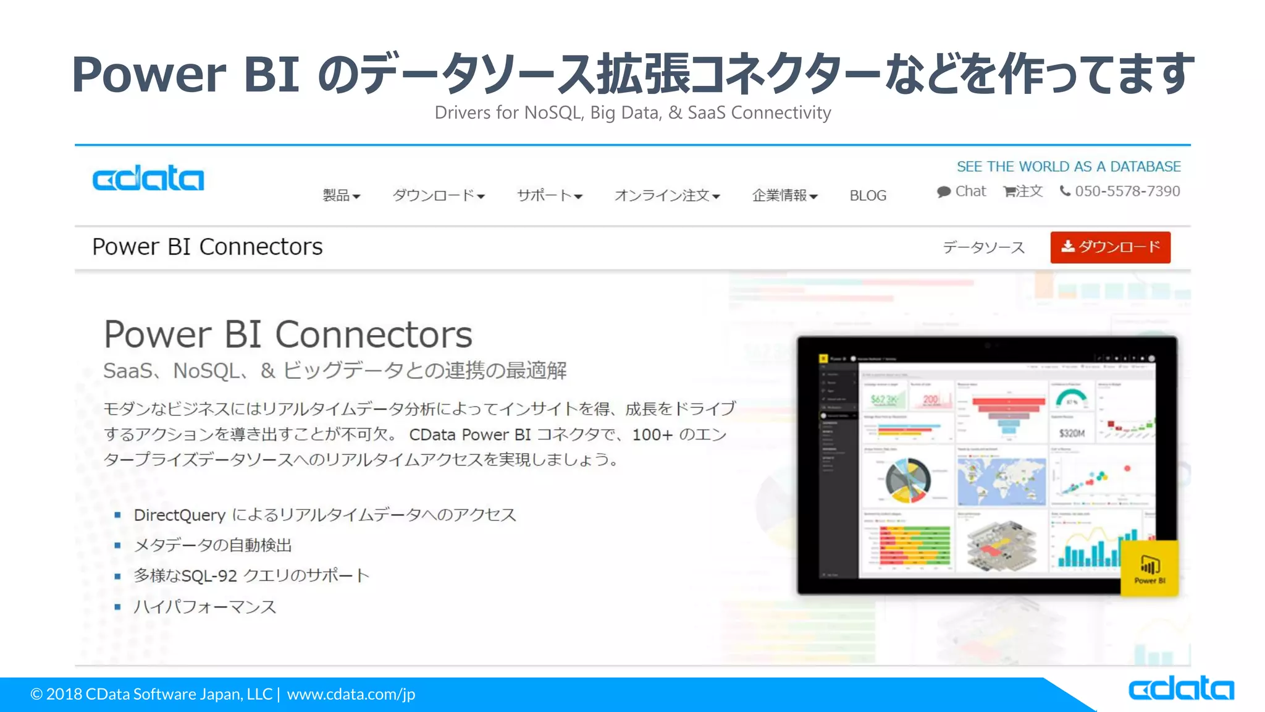
Task: Expand the オンライン注文 dropdown
Action: pos(667,195)
